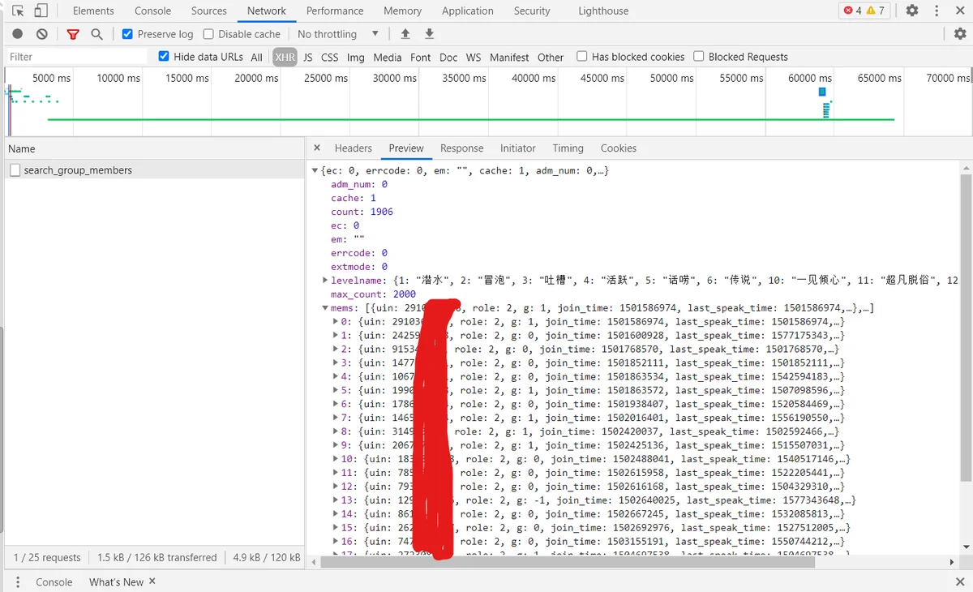Viewport: 973px width, 592px height.
Task: Filter requests by CSS type
Action: tap(330, 58)
